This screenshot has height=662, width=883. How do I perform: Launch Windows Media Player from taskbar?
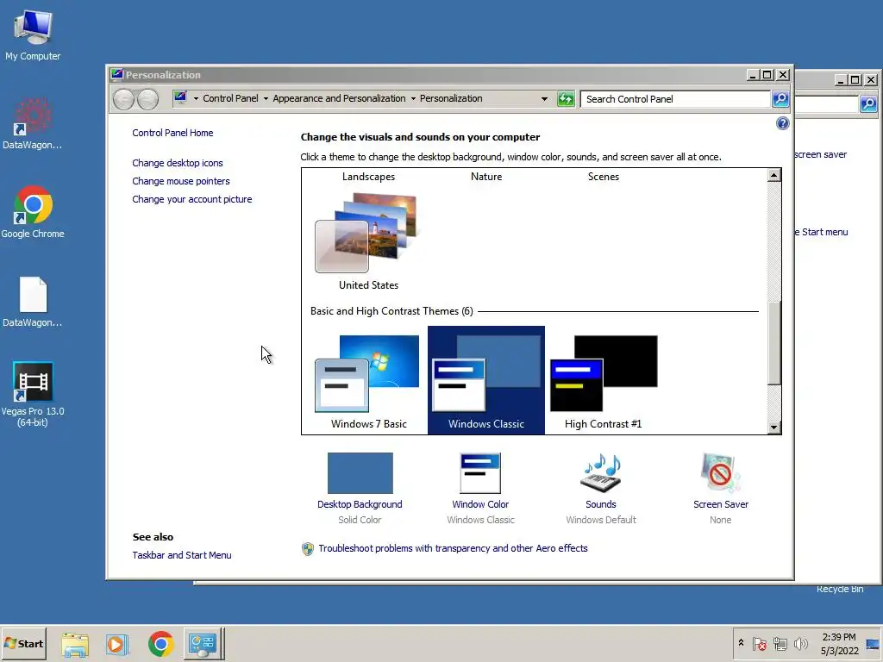[x=117, y=644]
